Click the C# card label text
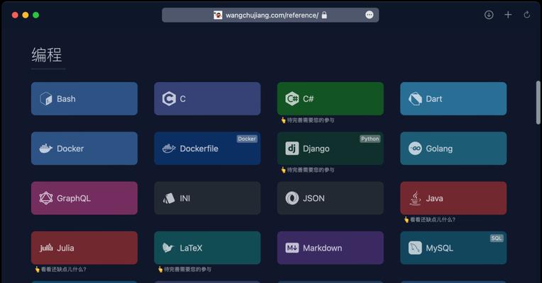 pos(308,99)
